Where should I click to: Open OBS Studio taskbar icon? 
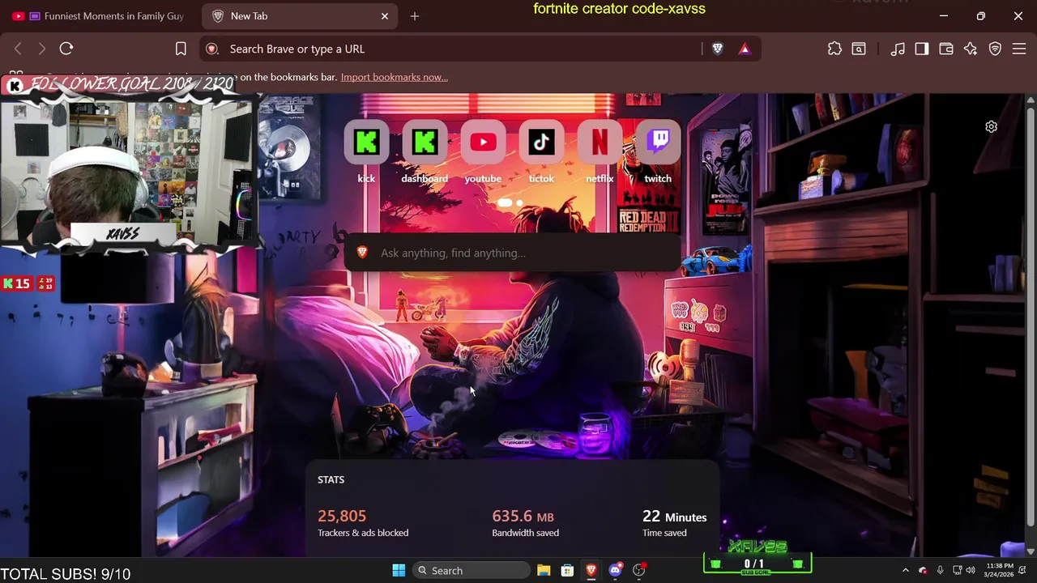pos(639,571)
